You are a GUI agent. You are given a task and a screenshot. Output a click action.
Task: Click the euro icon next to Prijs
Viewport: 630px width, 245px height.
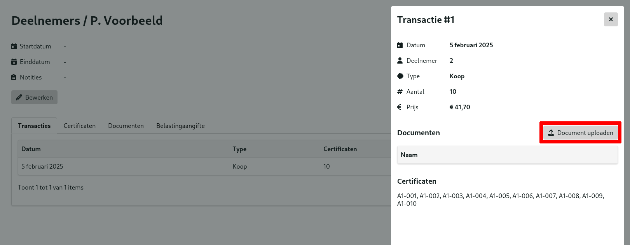pyautogui.click(x=399, y=107)
